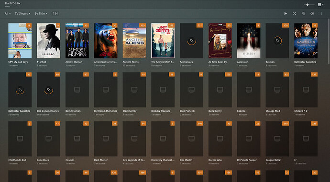Click the add to playlist icon
Image resolution: width=330 pixels, height=182 pixels.
[303, 13]
